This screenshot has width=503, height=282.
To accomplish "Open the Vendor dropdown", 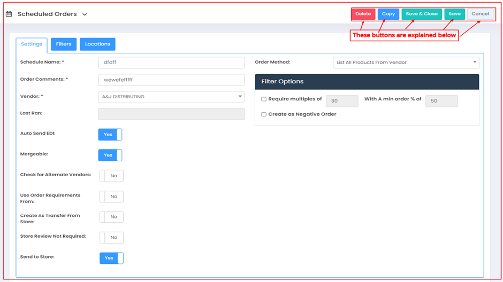I will pos(171,97).
